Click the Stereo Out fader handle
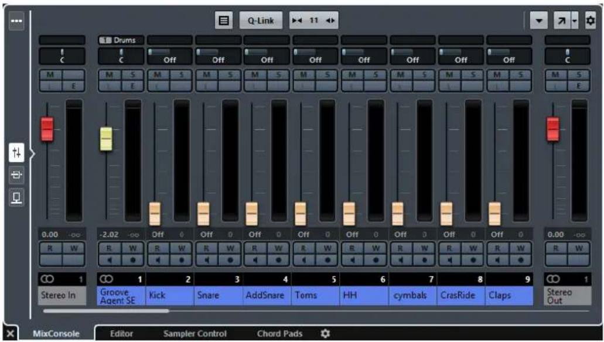Screen dimensions: 604x342 553,129
